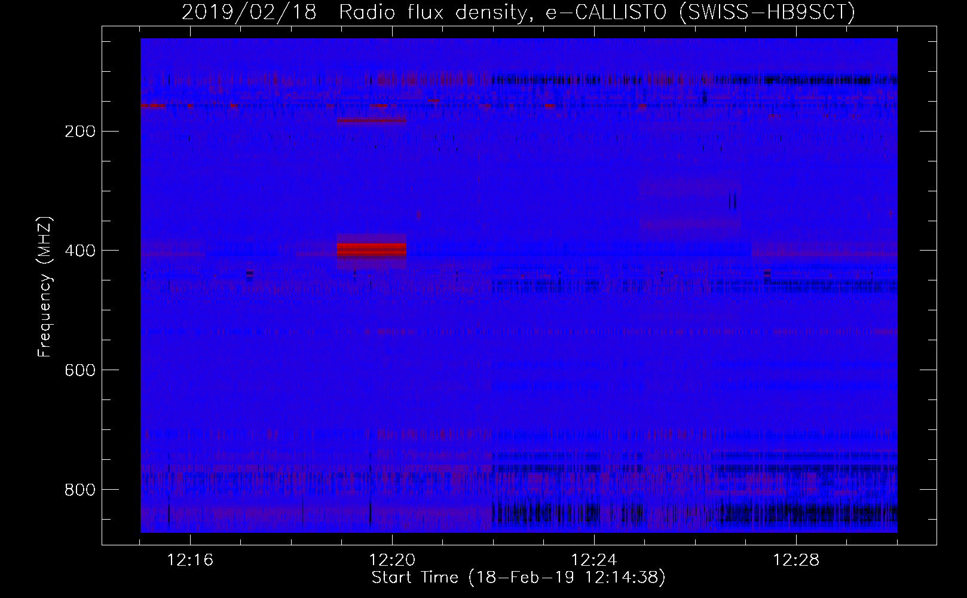This screenshot has height=598, width=967.
Task: Click the "Start Time (18-Feb-19 12:14:38)" label
Action: (x=518, y=577)
